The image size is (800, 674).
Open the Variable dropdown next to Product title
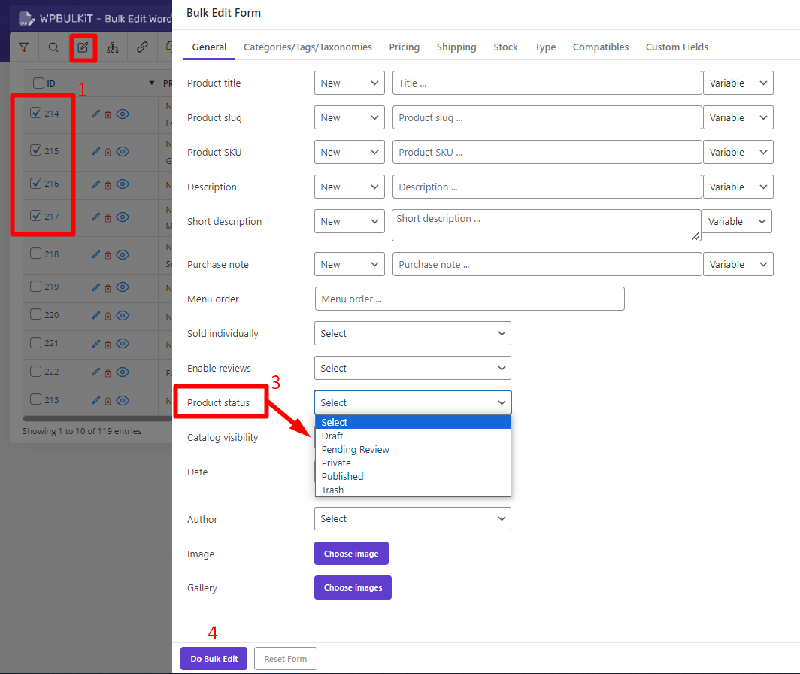[738, 83]
